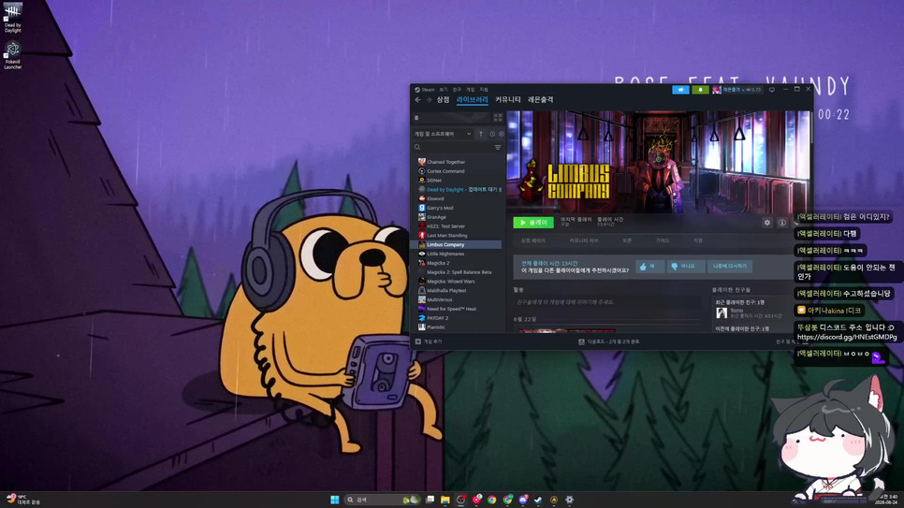Open friend Tomo's avatar in friends panel
The image size is (904, 508).
[722, 313]
